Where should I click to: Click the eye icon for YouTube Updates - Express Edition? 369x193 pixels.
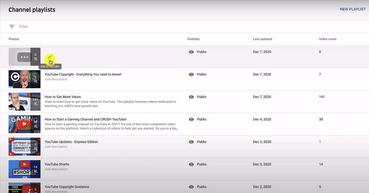tap(191, 142)
